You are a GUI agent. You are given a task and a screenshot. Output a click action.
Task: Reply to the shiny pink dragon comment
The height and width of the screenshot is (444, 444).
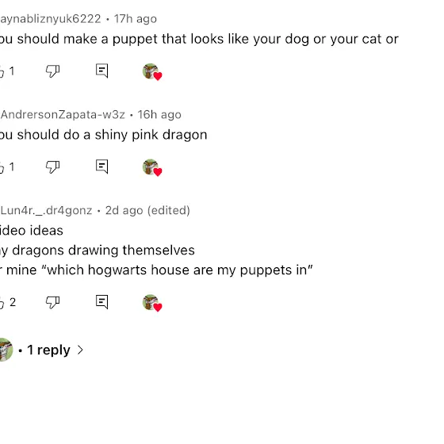click(x=102, y=166)
